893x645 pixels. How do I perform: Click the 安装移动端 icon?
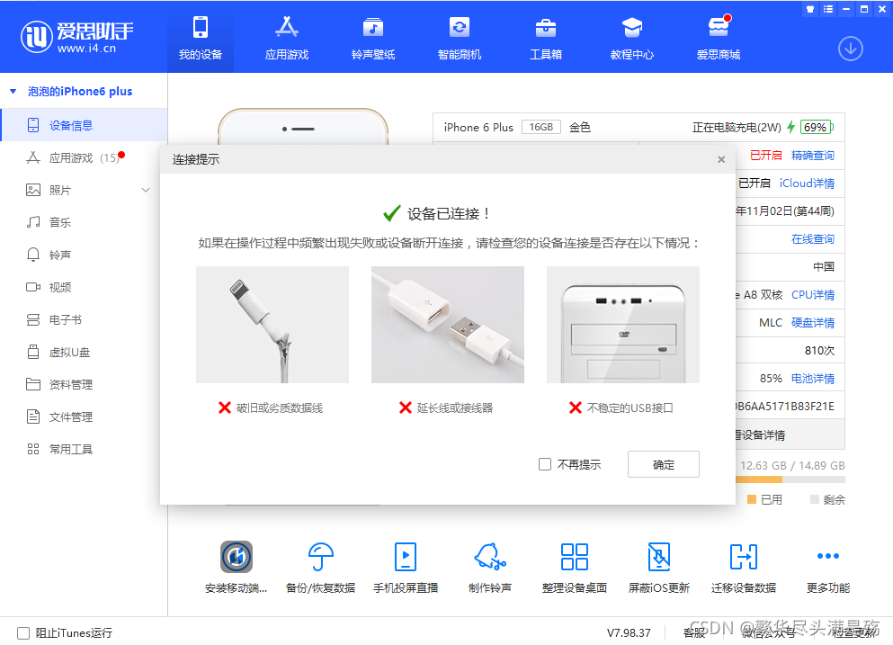237,557
